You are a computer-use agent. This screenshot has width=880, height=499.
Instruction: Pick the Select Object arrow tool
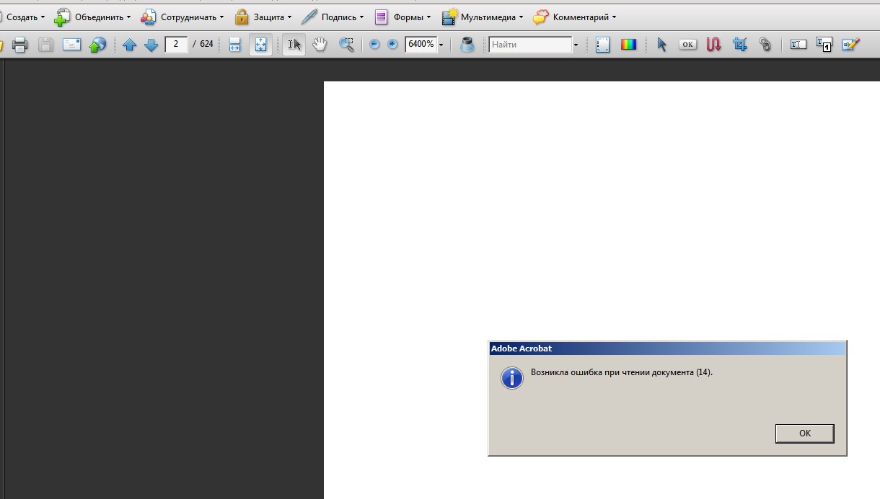(x=661, y=45)
